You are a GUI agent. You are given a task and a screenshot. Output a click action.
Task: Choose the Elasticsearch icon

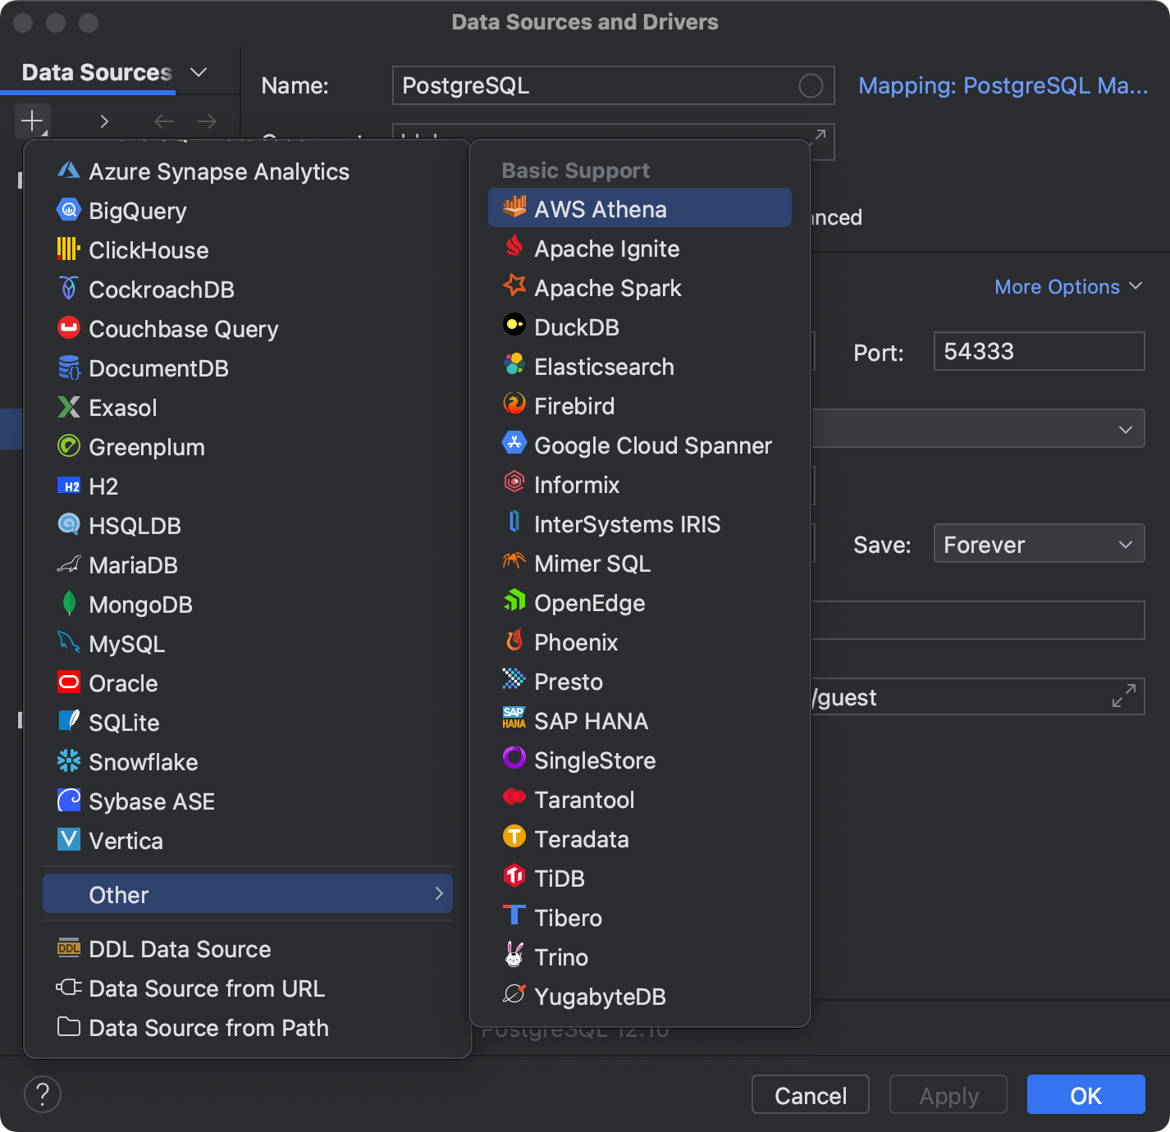click(514, 364)
